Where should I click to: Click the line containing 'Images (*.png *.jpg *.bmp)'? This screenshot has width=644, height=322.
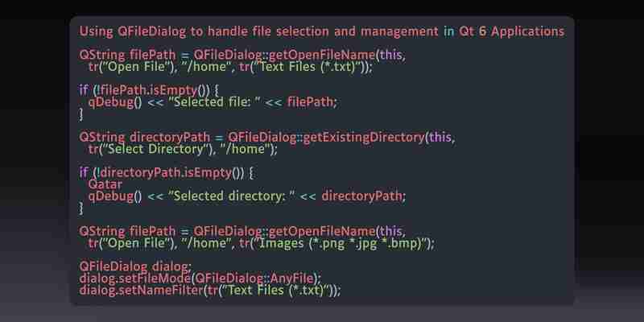(x=261, y=244)
